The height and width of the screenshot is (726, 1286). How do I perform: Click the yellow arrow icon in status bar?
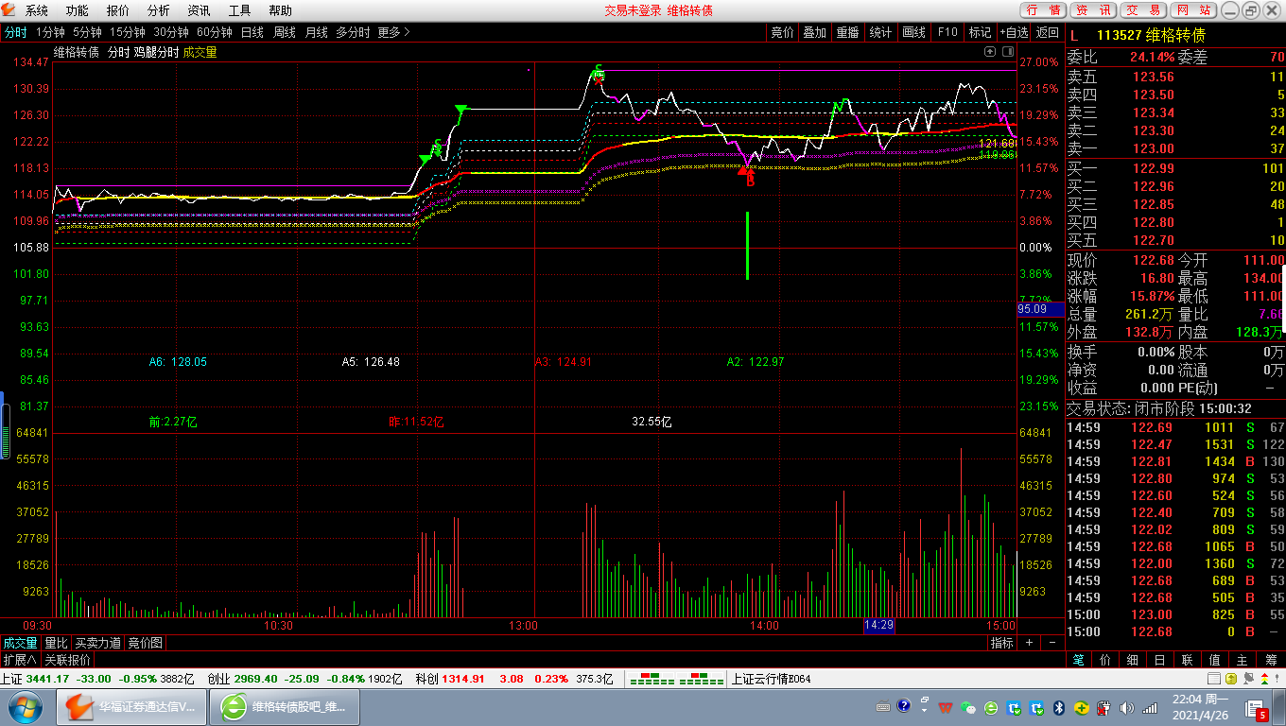pos(1231,679)
